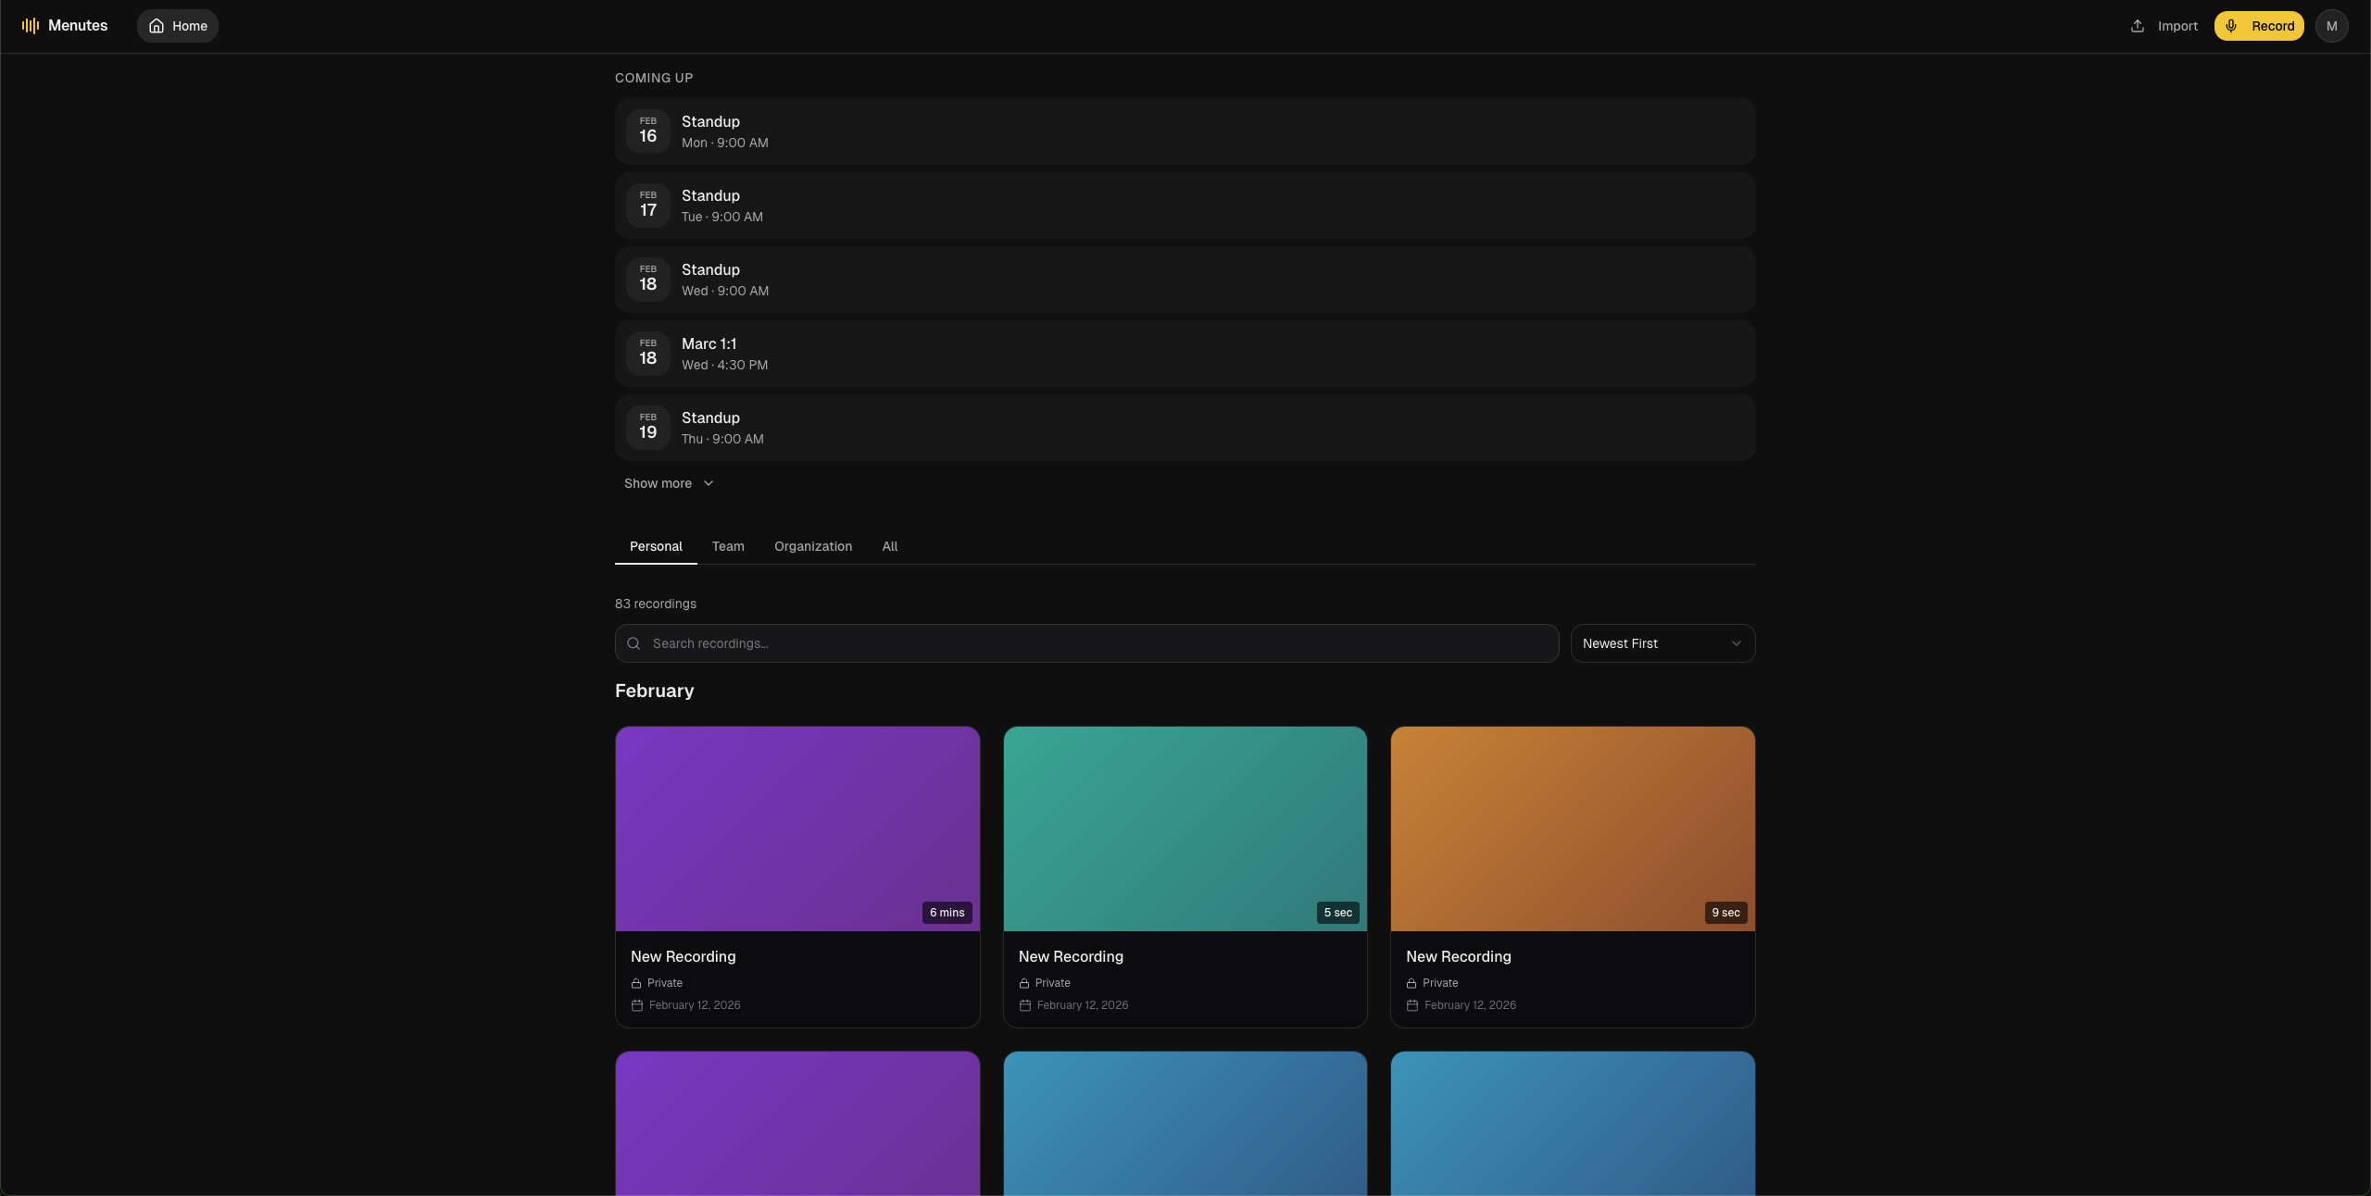Screen dimensions: 2371x1196
Task: Switch to the Team tab
Action: click(x=727, y=546)
